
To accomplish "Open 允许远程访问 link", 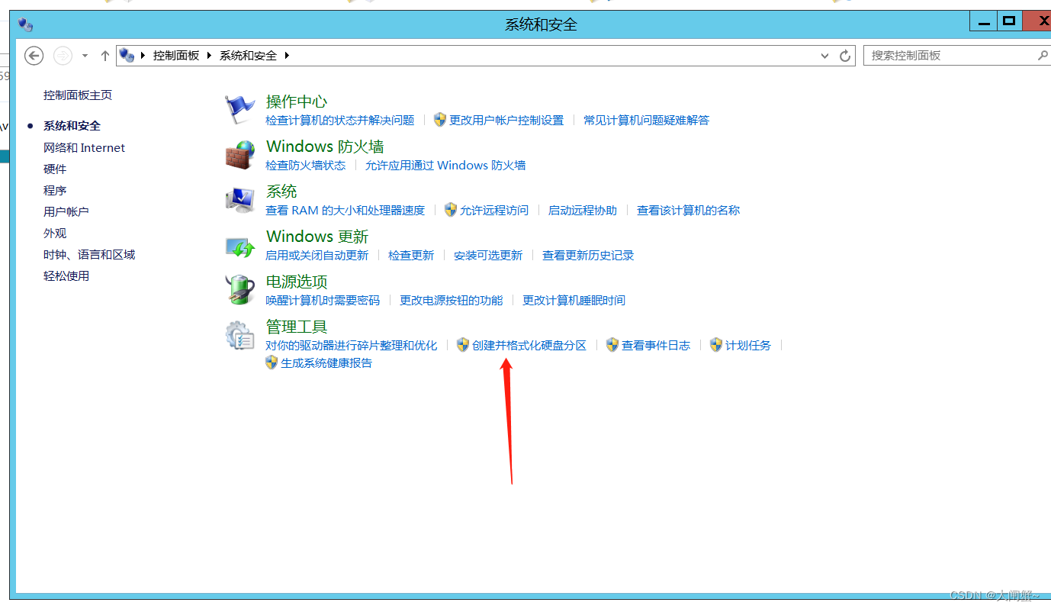I will (494, 211).
